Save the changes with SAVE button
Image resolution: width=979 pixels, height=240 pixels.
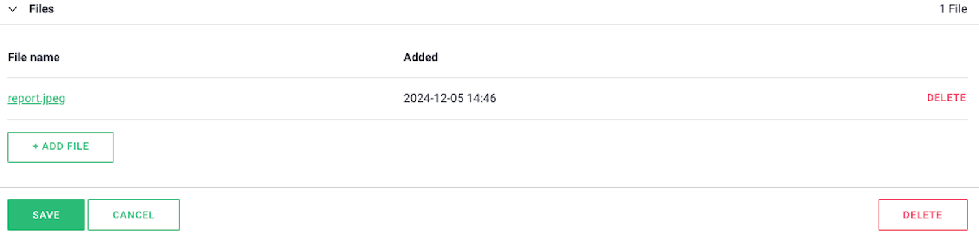point(46,215)
